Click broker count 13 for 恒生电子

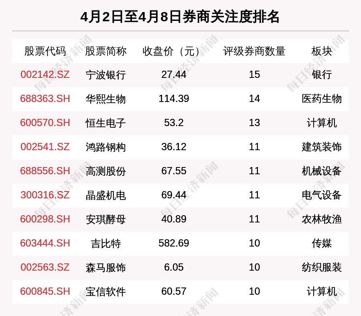[254, 122]
